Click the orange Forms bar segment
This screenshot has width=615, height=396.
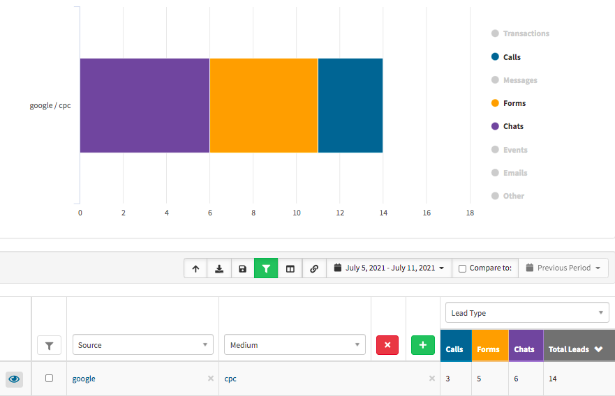point(264,105)
